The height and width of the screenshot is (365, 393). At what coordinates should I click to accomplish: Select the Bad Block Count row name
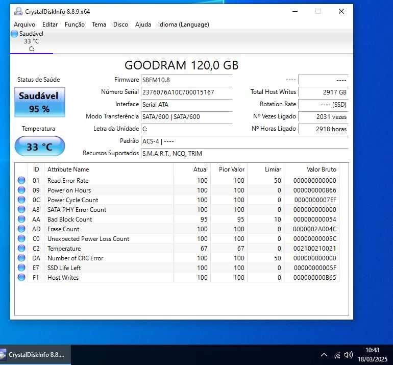pos(70,220)
